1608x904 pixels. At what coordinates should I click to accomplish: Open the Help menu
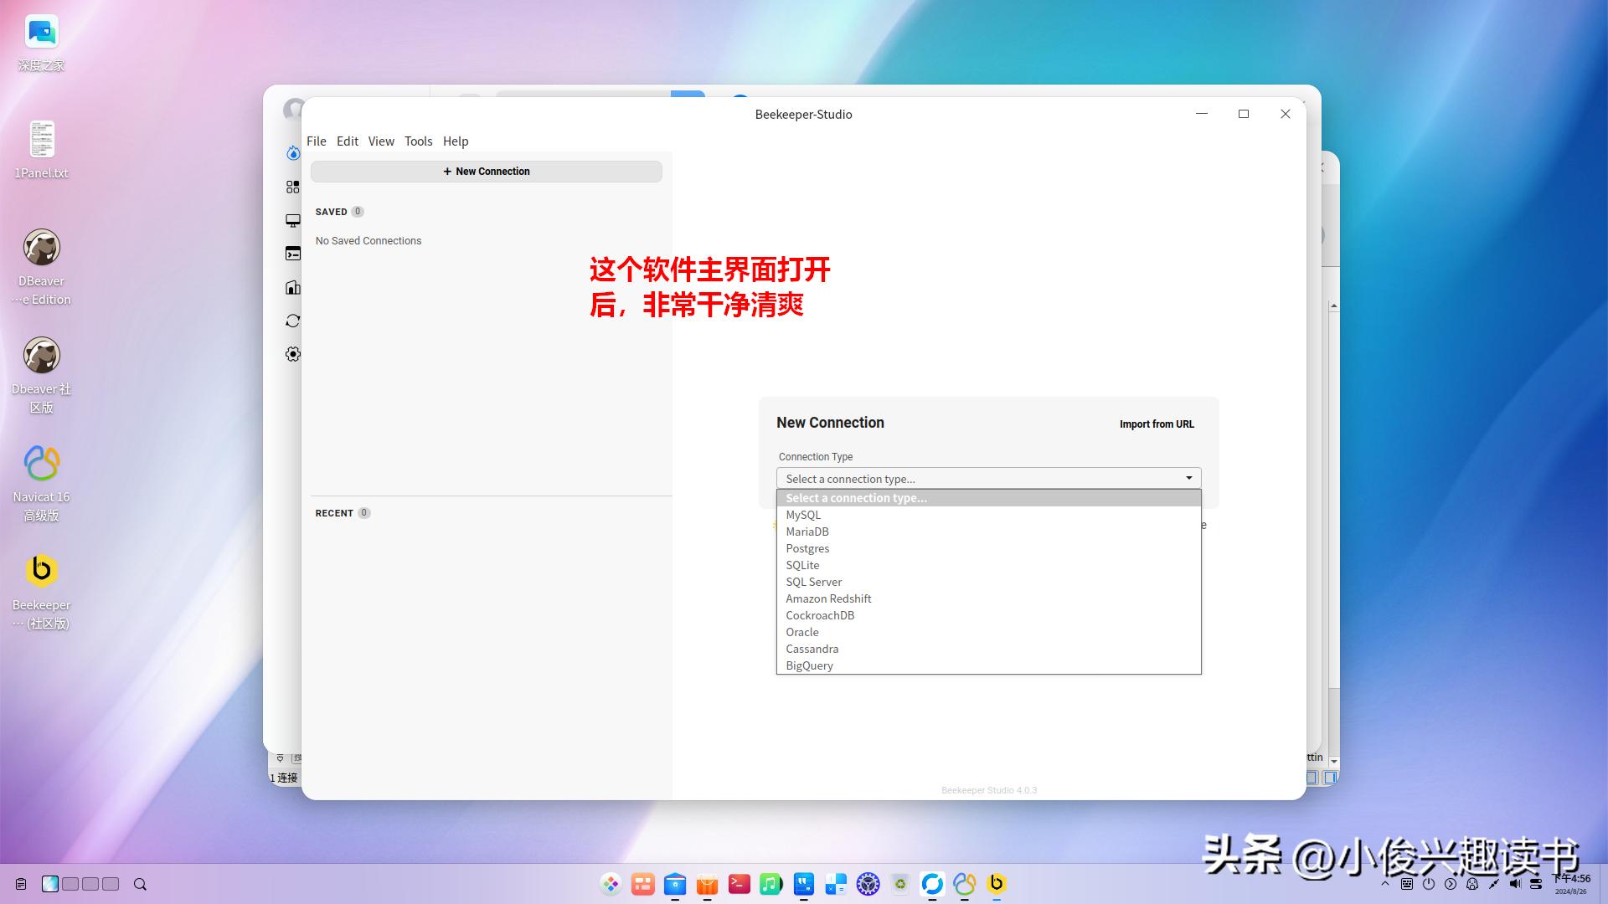coord(456,141)
